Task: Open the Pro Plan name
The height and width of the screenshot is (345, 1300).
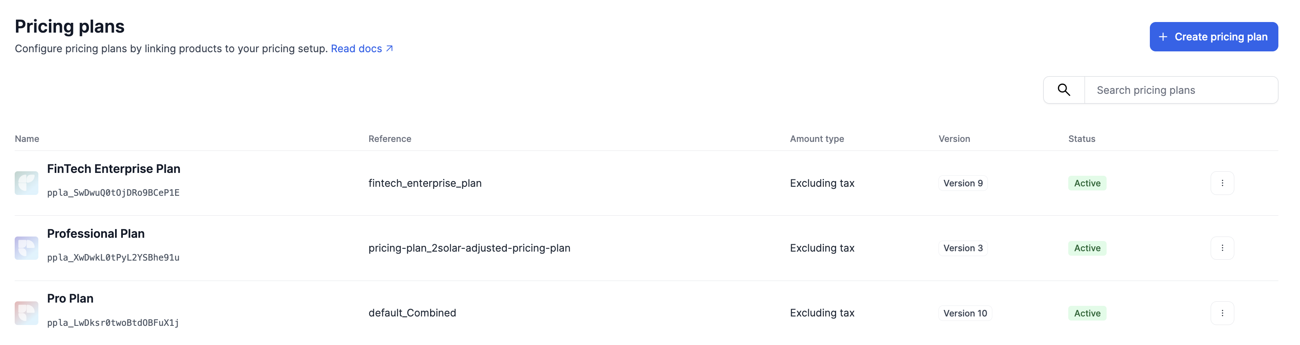Action: [x=70, y=299]
